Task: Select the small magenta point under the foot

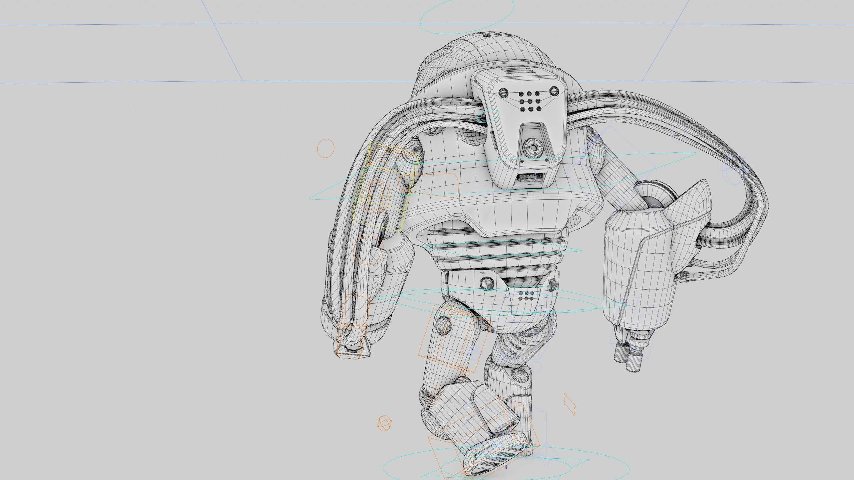Action: 506,467
